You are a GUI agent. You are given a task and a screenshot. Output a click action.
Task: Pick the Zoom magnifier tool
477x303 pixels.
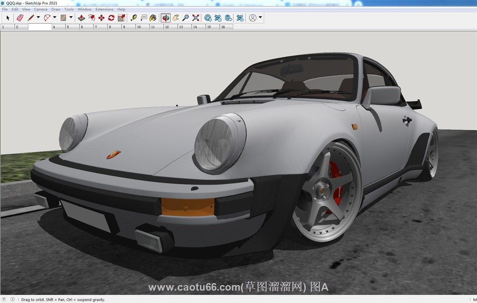pos(186,18)
